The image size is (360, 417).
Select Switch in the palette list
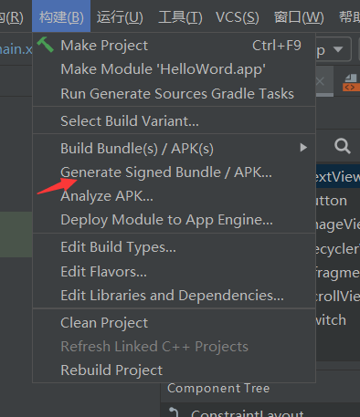tap(338, 320)
